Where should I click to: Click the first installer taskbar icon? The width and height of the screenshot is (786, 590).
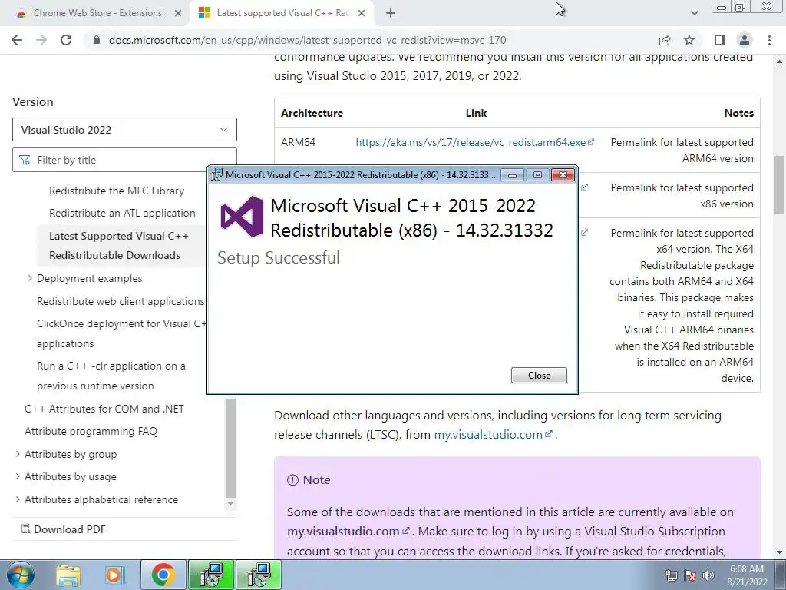coord(211,575)
